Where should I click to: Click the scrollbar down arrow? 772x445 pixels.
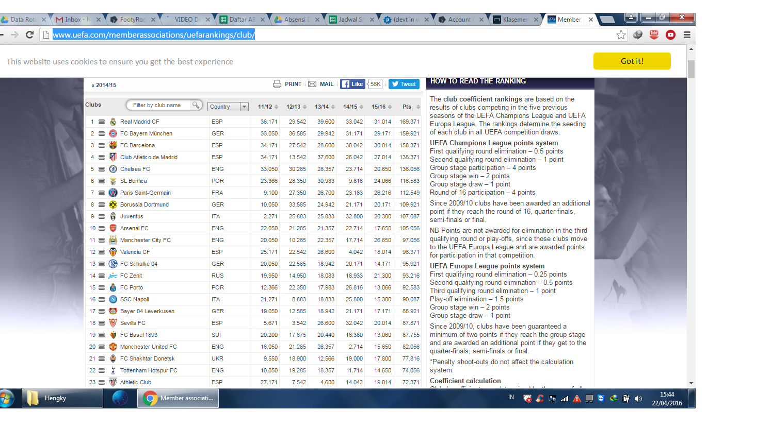(x=691, y=383)
